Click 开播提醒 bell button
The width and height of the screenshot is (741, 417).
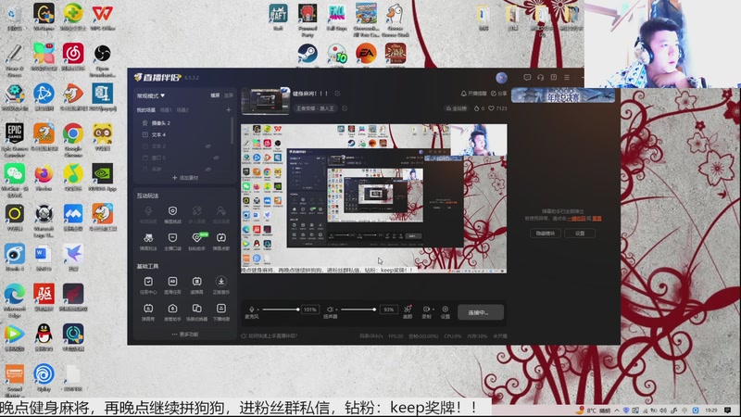click(x=473, y=94)
